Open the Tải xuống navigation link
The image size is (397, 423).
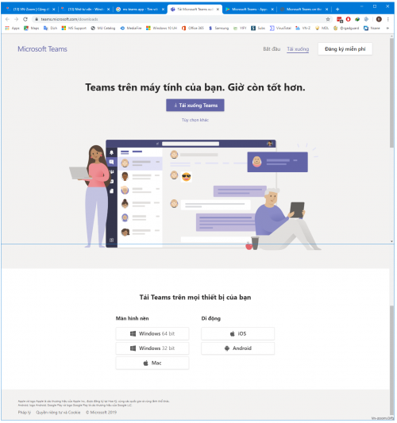tap(298, 49)
